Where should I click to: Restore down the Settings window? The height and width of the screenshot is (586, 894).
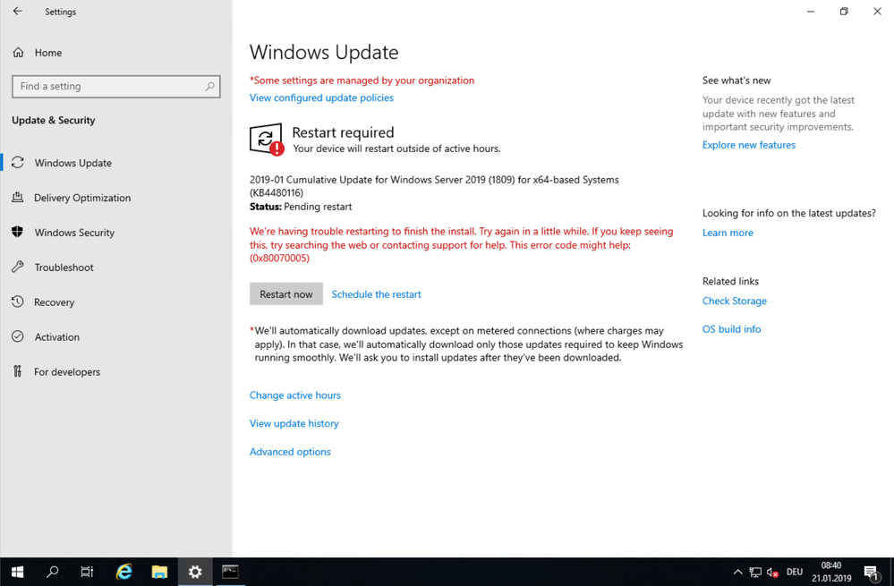(844, 12)
